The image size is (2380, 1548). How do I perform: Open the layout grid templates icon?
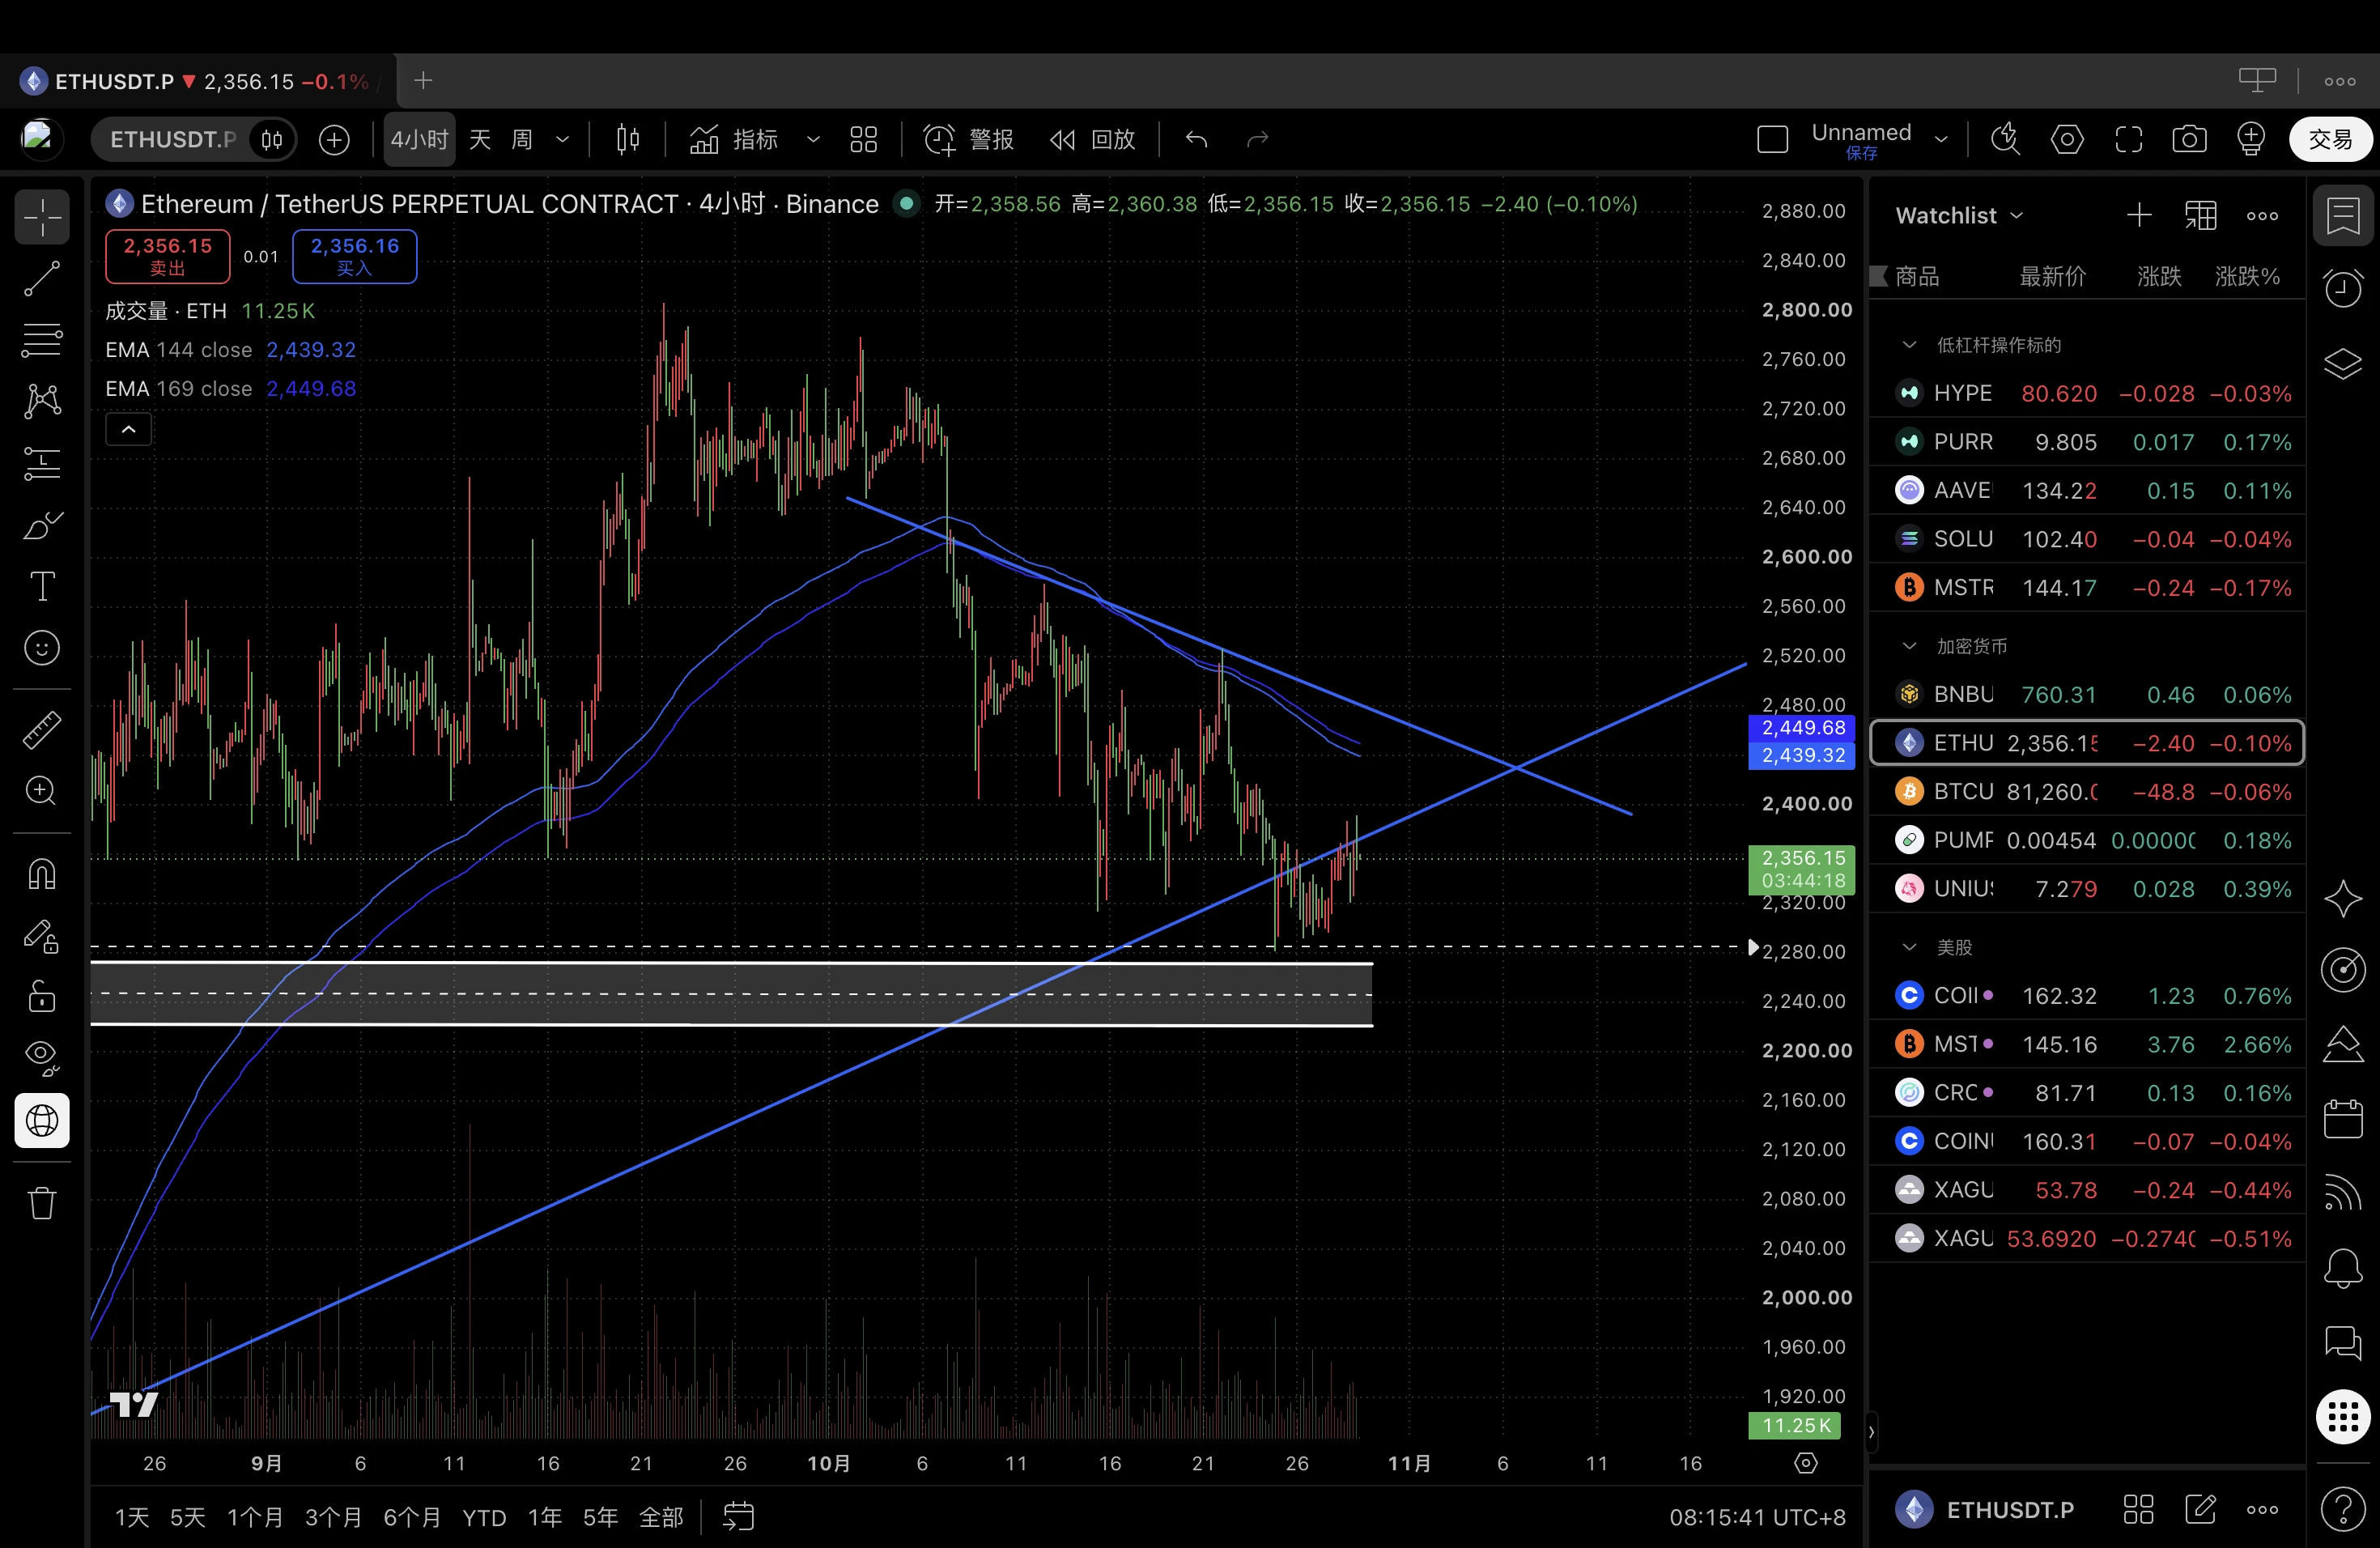click(863, 139)
